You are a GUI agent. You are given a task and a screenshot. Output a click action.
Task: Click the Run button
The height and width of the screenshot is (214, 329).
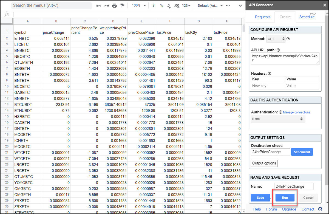click(285, 198)
